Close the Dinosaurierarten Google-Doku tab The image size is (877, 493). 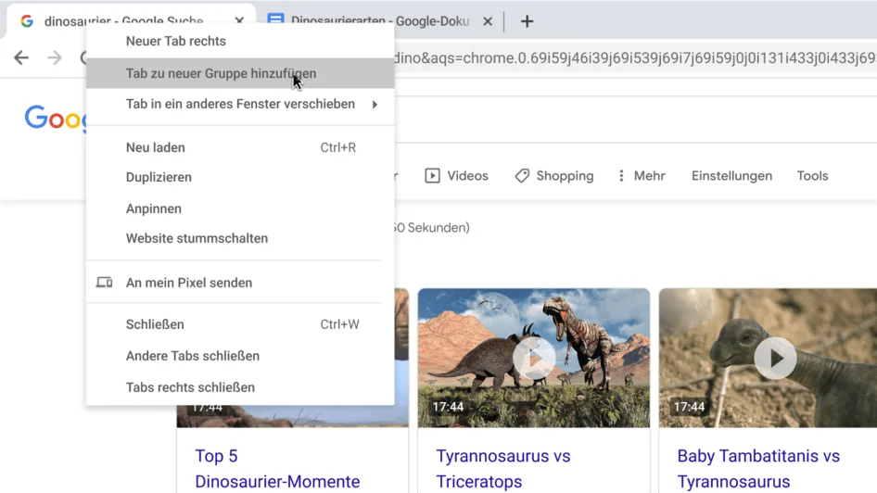pyautogui.click(x=488, y=21)
